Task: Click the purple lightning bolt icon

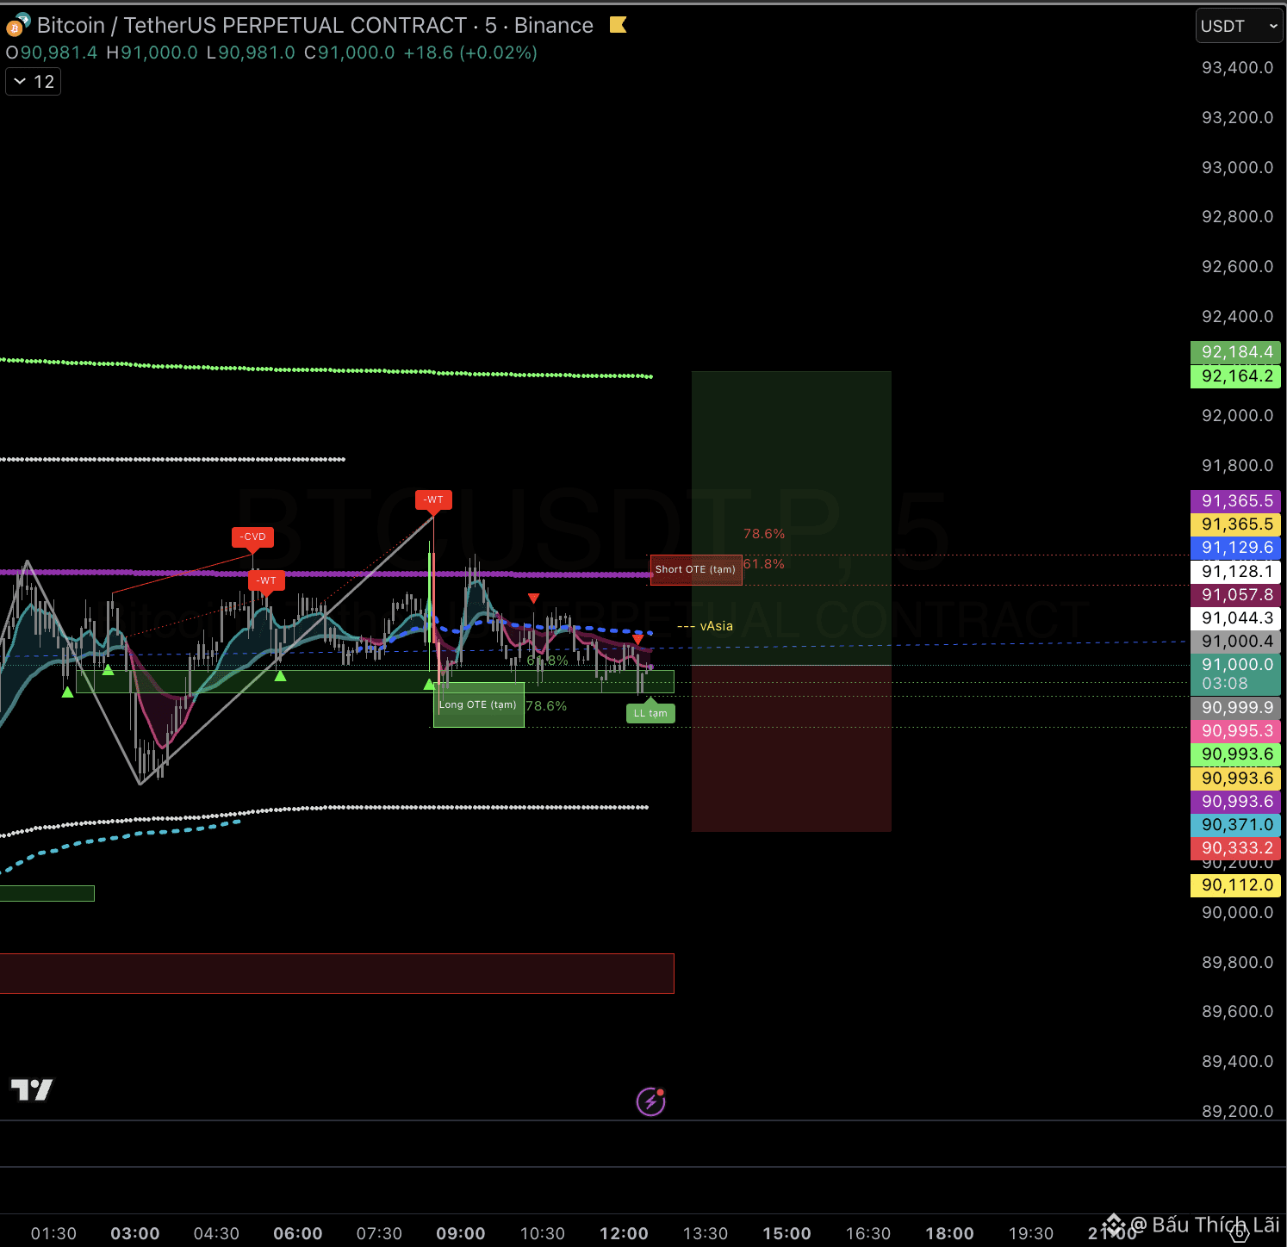Action: (650, 1101)
